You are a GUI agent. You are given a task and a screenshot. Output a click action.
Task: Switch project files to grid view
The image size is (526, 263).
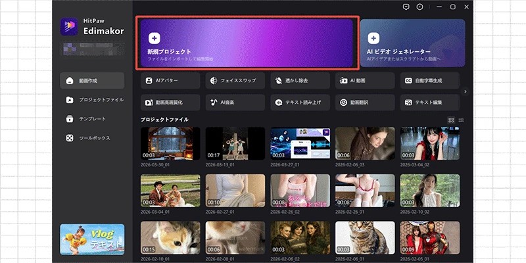[x=451, y=120]
